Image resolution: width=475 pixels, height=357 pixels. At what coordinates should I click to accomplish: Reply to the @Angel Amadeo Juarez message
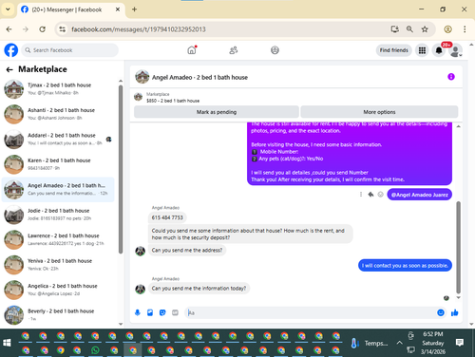370,195
